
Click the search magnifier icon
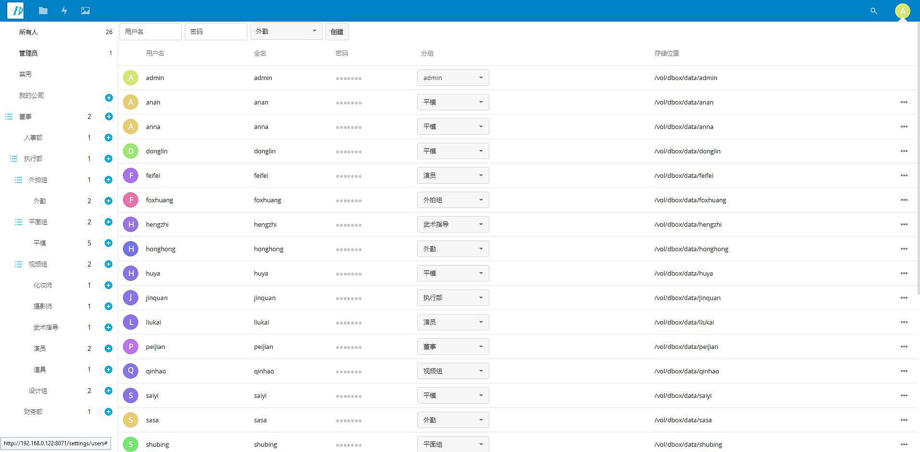[x=873, y=11]
